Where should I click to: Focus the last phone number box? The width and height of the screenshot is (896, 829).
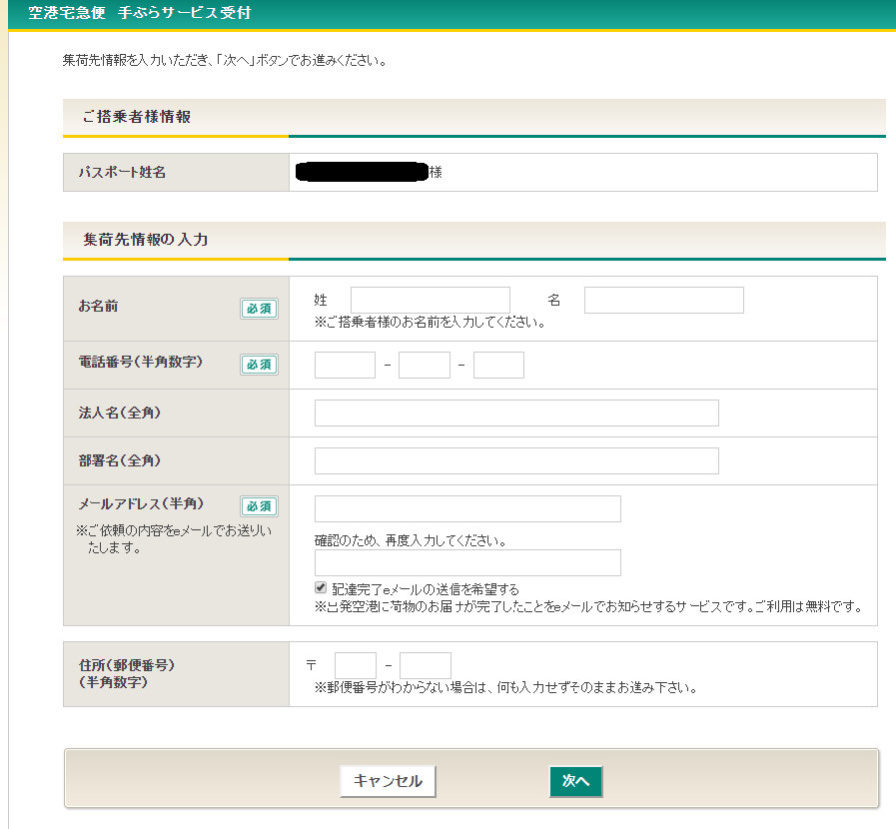coord(498,366)
